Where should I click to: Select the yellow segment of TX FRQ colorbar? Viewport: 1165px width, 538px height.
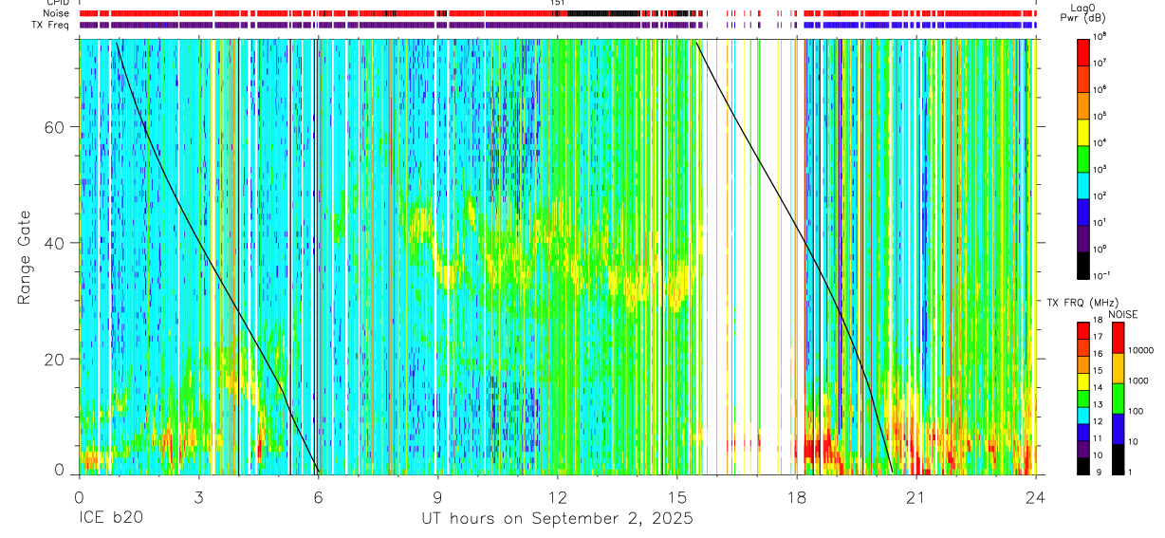(x=1083, y=380)
